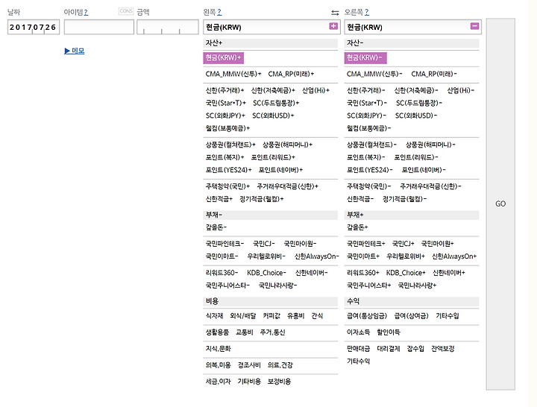The width and height of the screenshot is (537, 407).
Task: Open the right 현금(KRW) account box
Action: point(412,27)
